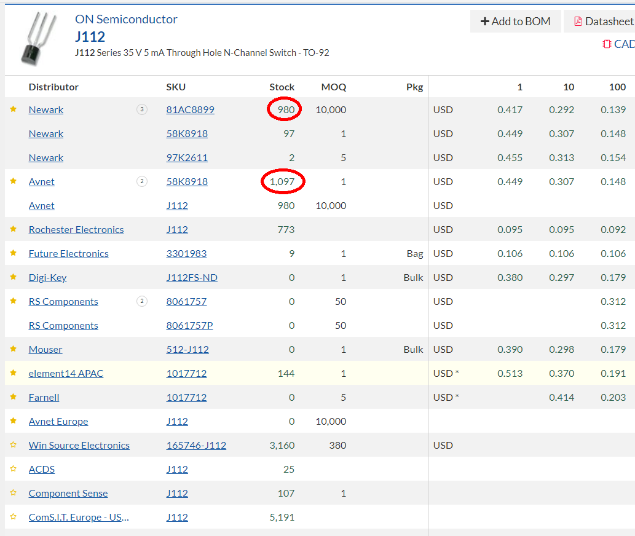Click the 0.095 price for Rochester at quantity 1
The height and width of the screenshot is (536, 635).
click(510, 229)
